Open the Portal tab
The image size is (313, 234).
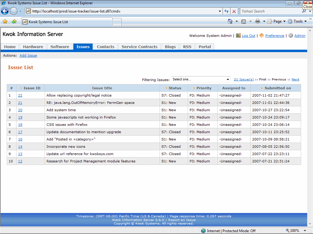tap(205, 47)
